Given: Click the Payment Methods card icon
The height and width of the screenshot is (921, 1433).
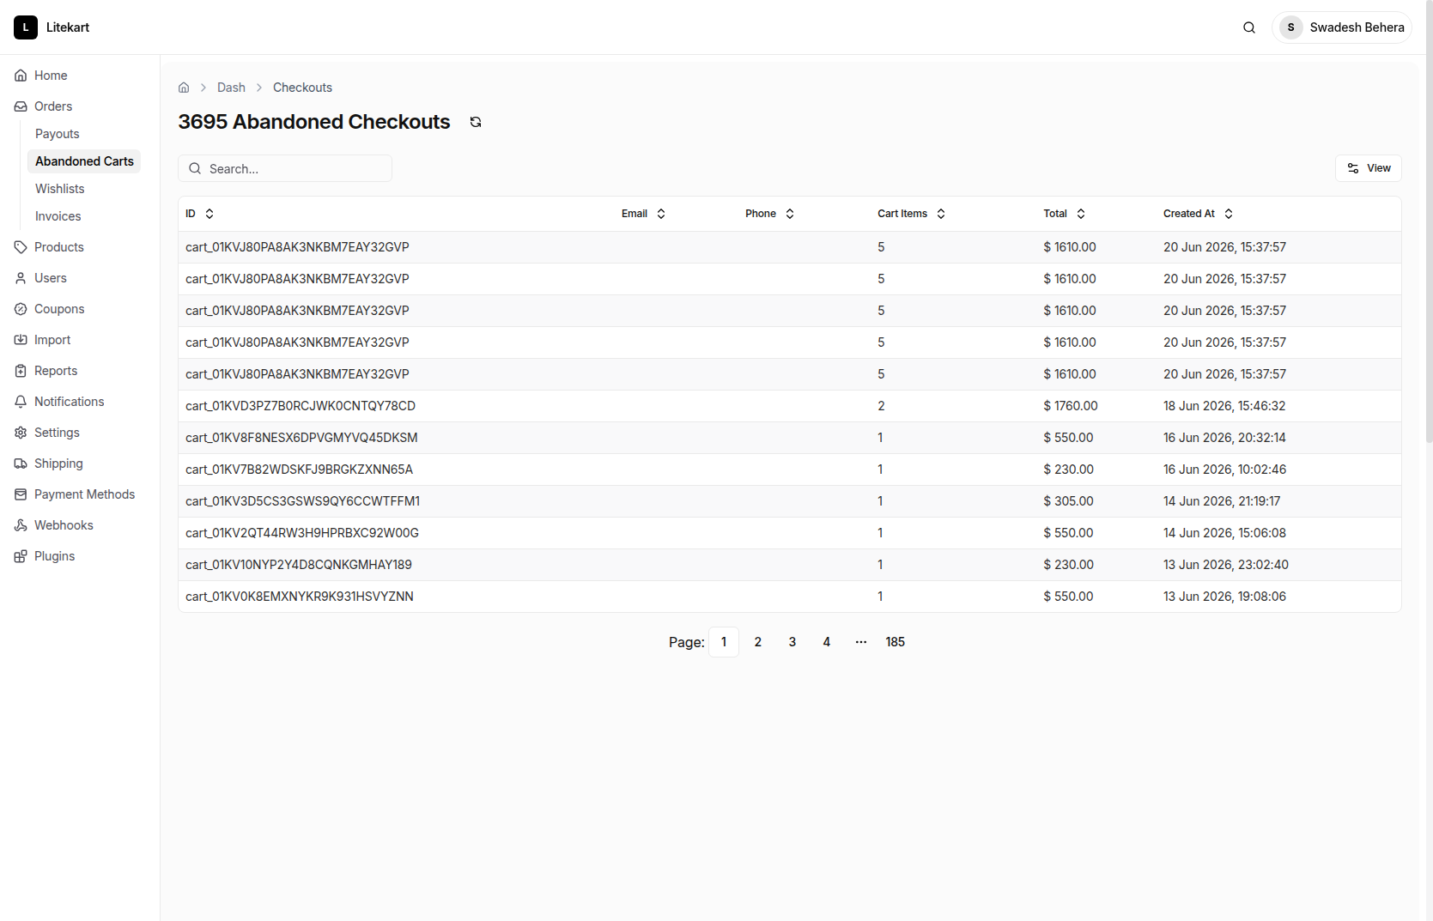Looking at the screenshot, I should tap(21, 494).
